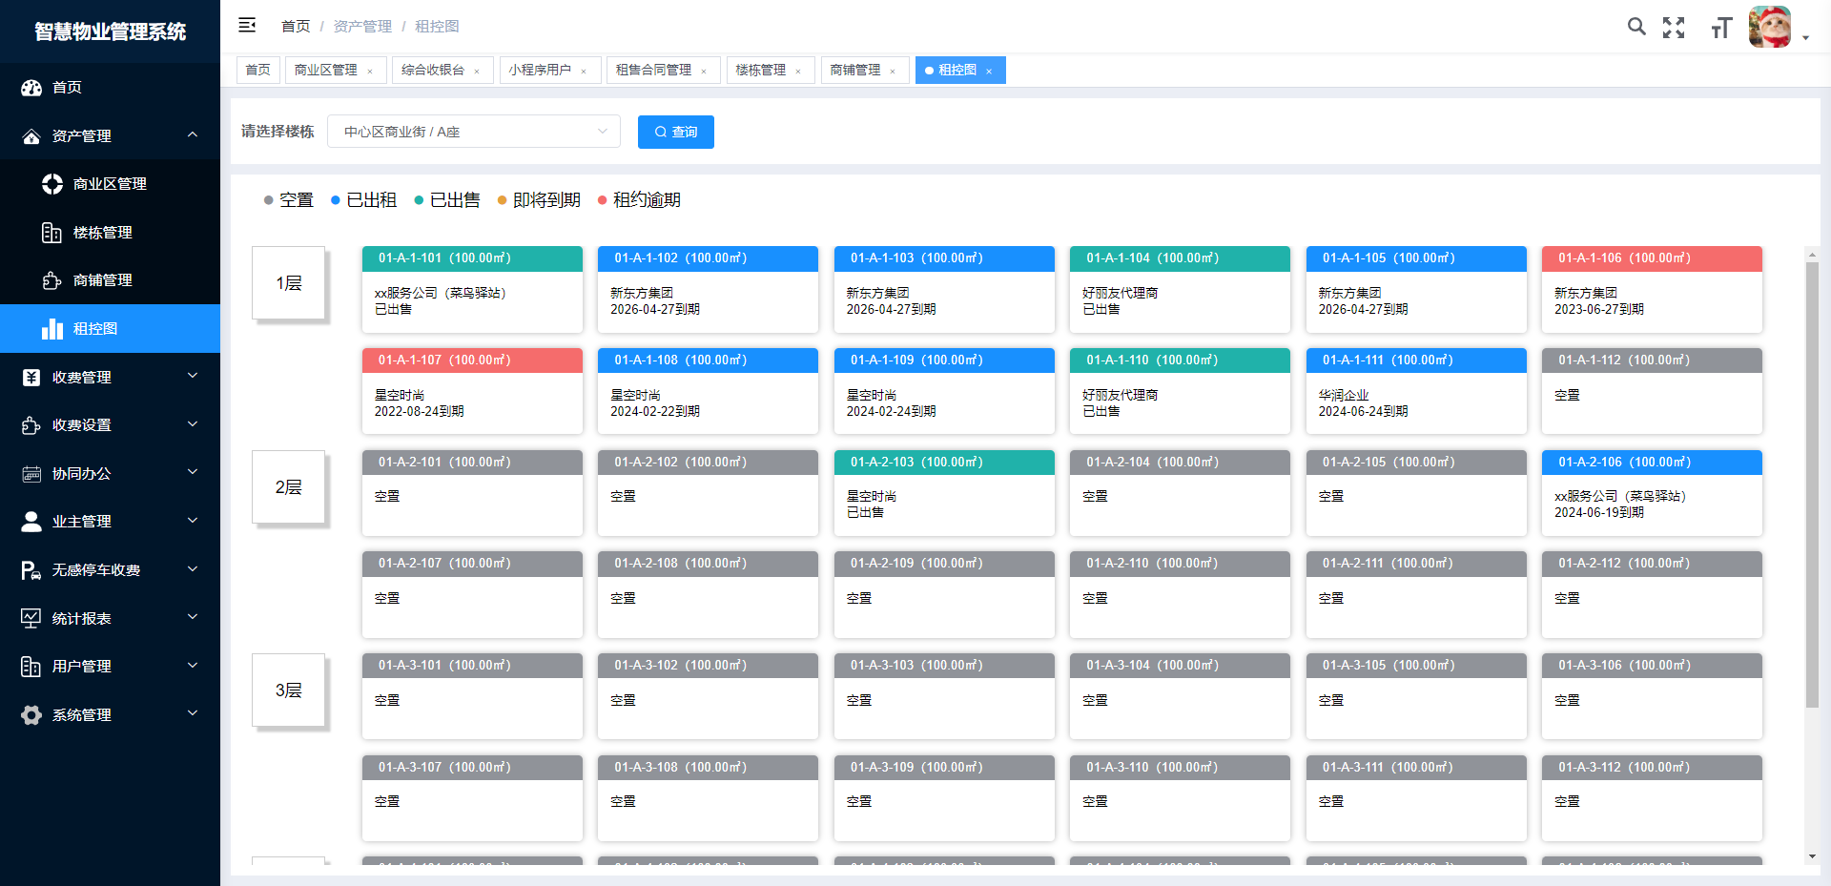The image size is (1831, 886).
Task: Switch to the 首页 tab
Action: [257, 71]
